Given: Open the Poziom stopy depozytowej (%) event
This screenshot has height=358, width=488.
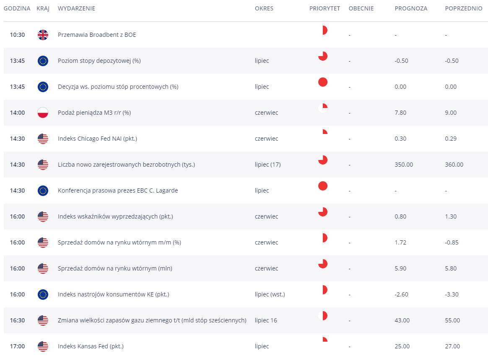Looking at the screenshot, I should [99, 61].
